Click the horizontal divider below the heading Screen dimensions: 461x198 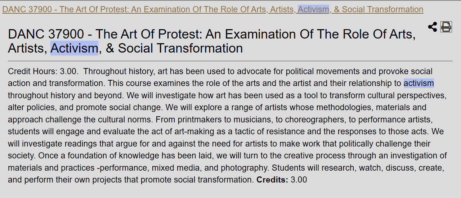[230, 61]
